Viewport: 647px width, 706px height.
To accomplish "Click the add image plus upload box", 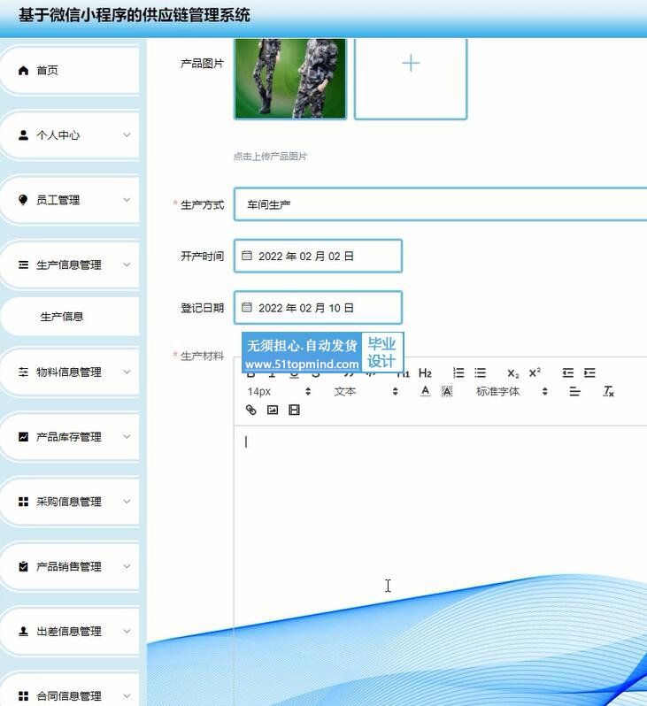I will click(411, 79).
